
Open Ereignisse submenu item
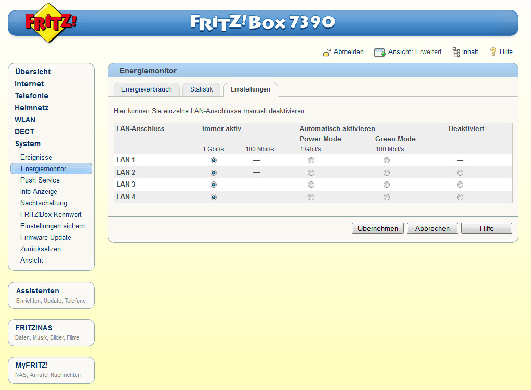36,157
